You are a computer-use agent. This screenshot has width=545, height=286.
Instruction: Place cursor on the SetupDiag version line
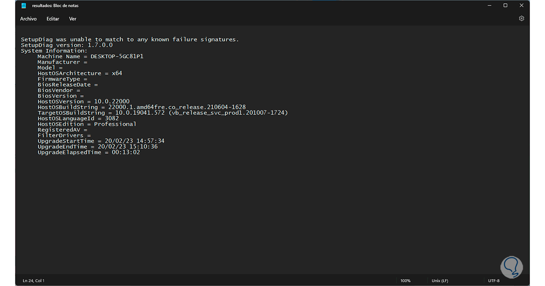pyautogui.click(x=67, y=45)
